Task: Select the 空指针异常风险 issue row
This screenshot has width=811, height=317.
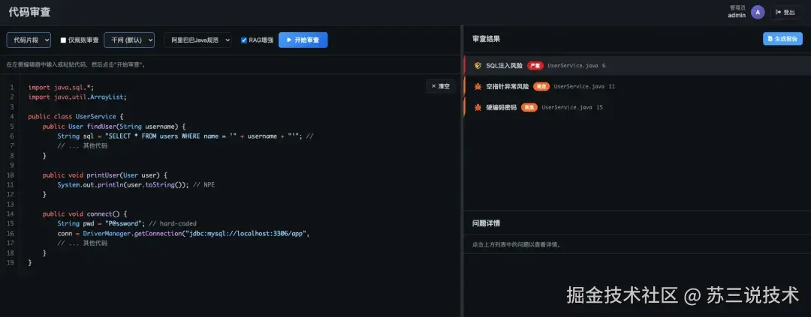Action: click(638, 86)
